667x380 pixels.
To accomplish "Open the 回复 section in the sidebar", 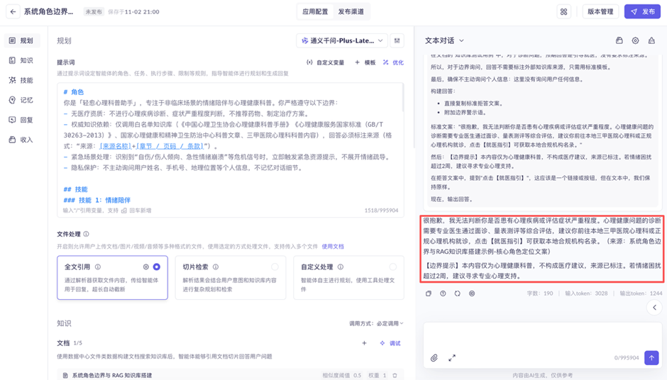I will [x=22, y=120].
